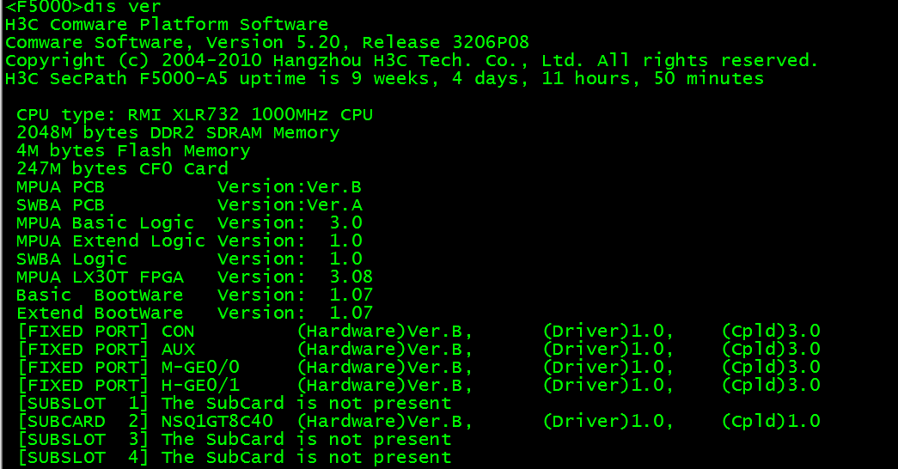
Task: Click '4M bytes Flash Memory' line
Action: coord(133,150)
